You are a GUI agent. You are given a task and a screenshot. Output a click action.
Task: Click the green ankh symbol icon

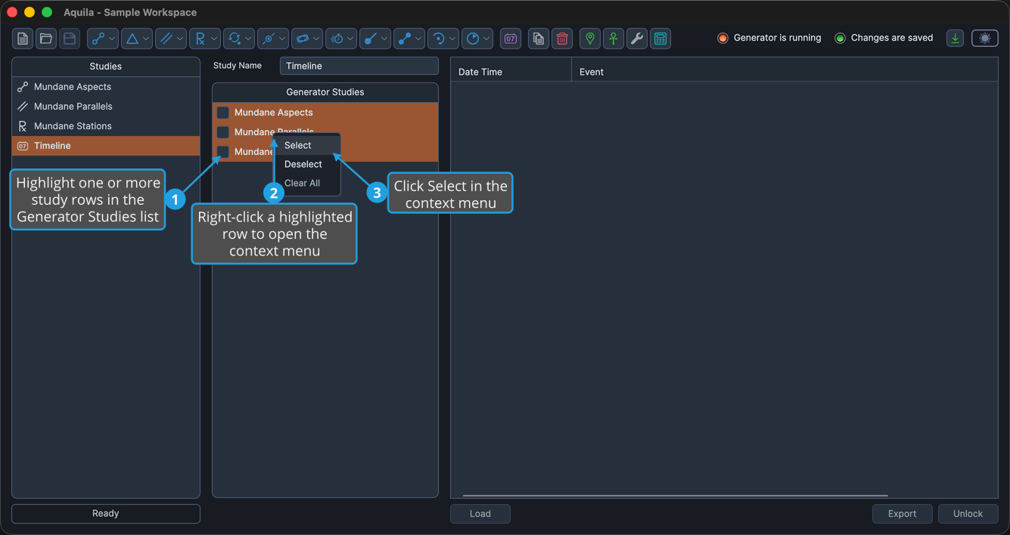coord(614,39)
